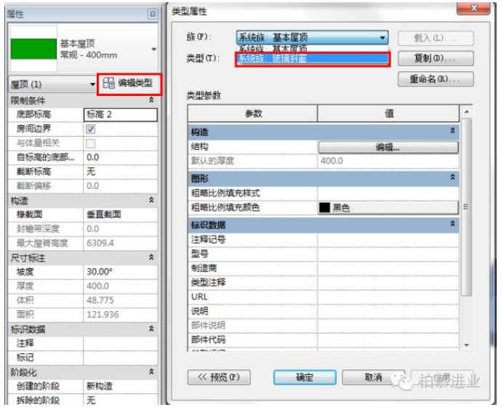Click the 拆除的阶段 value 无
Screen dimensions: 504x410
[121, 400]
